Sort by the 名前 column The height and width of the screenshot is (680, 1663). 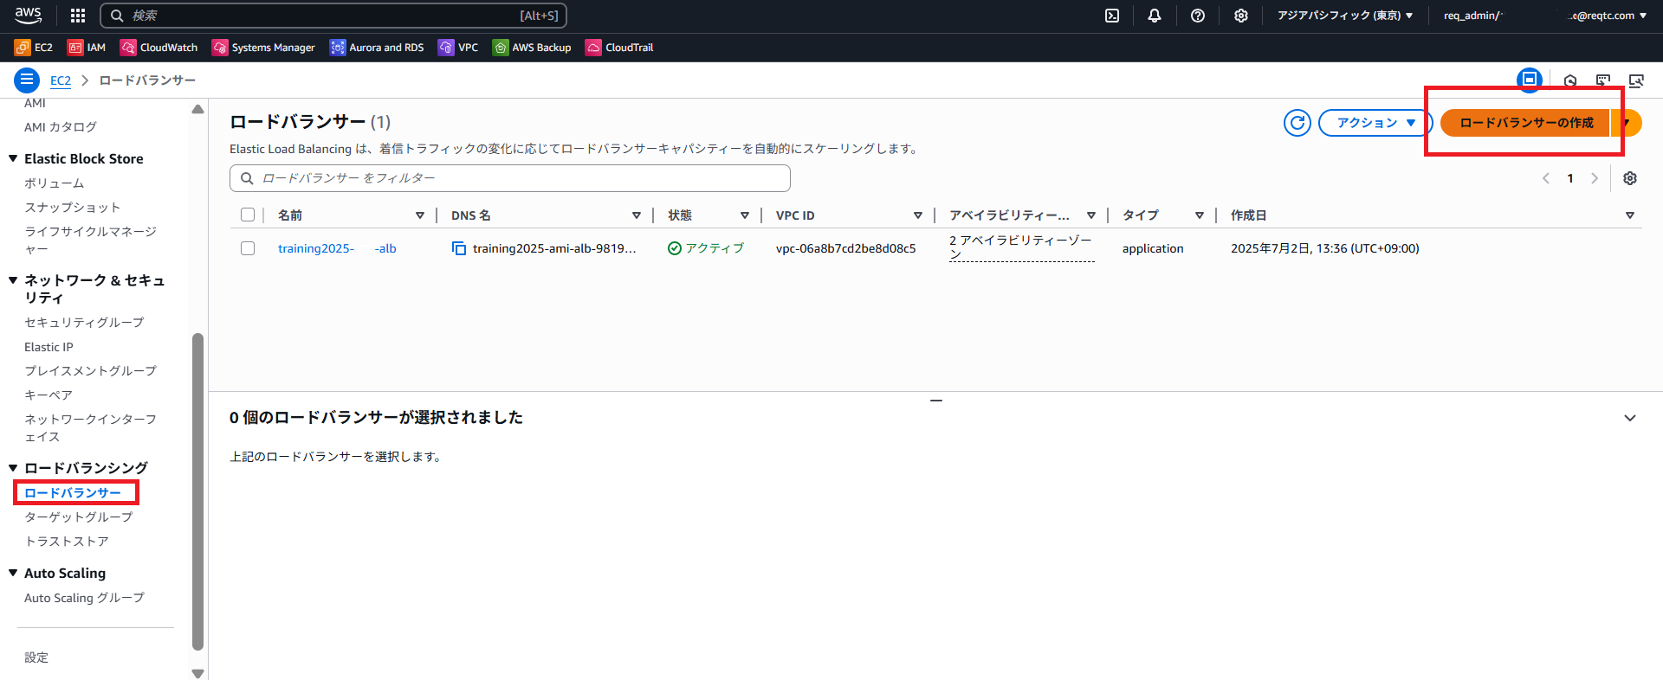420,215
